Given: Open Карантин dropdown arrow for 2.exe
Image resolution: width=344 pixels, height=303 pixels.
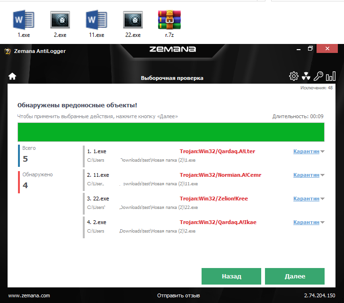Looking at the screenshot, I should 322,222.
